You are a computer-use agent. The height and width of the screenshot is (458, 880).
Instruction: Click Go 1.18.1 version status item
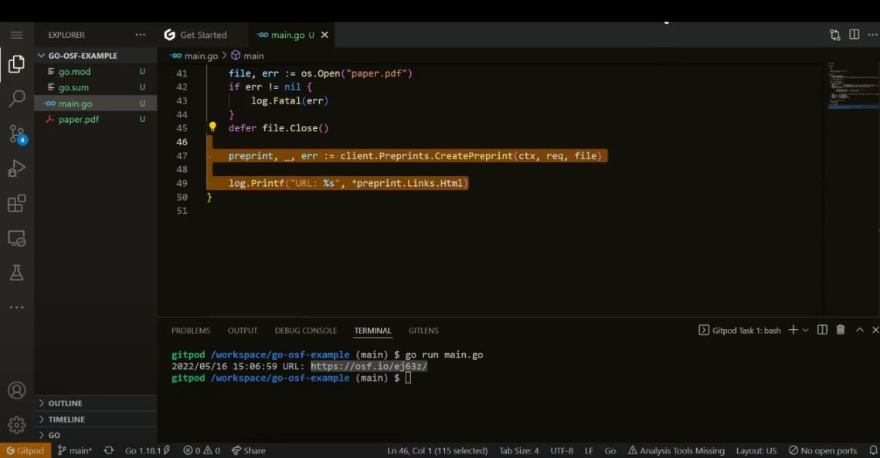148,451
